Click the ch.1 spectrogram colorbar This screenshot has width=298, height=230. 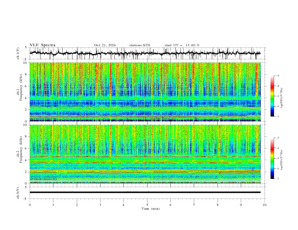(x=272, y=96)
